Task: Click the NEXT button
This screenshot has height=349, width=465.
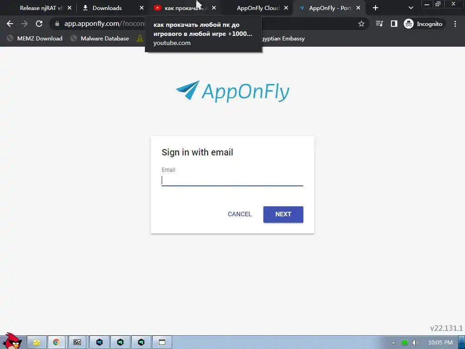Action: point(283,214)
